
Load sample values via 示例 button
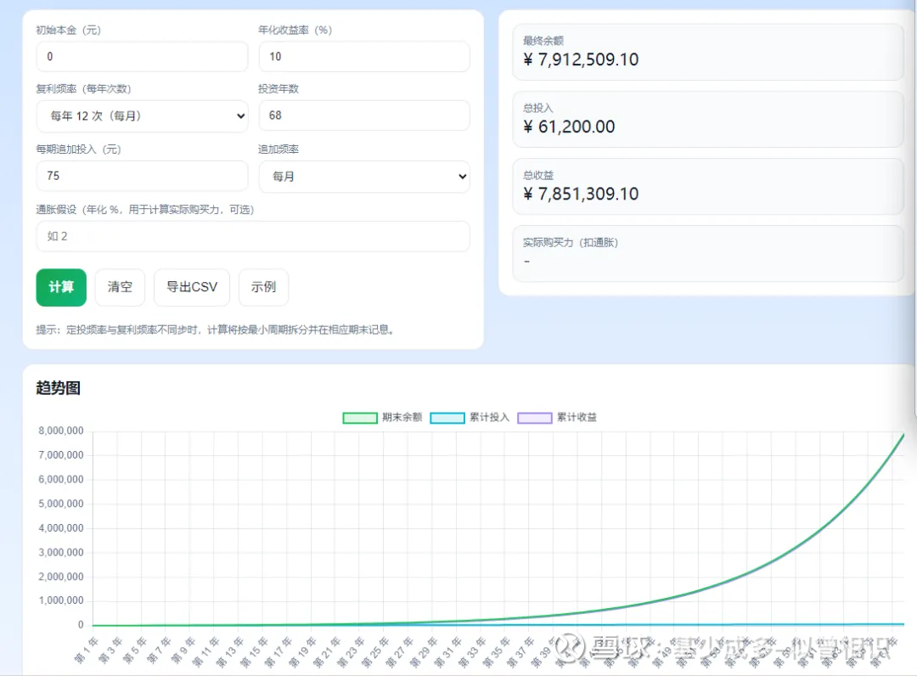263,287
